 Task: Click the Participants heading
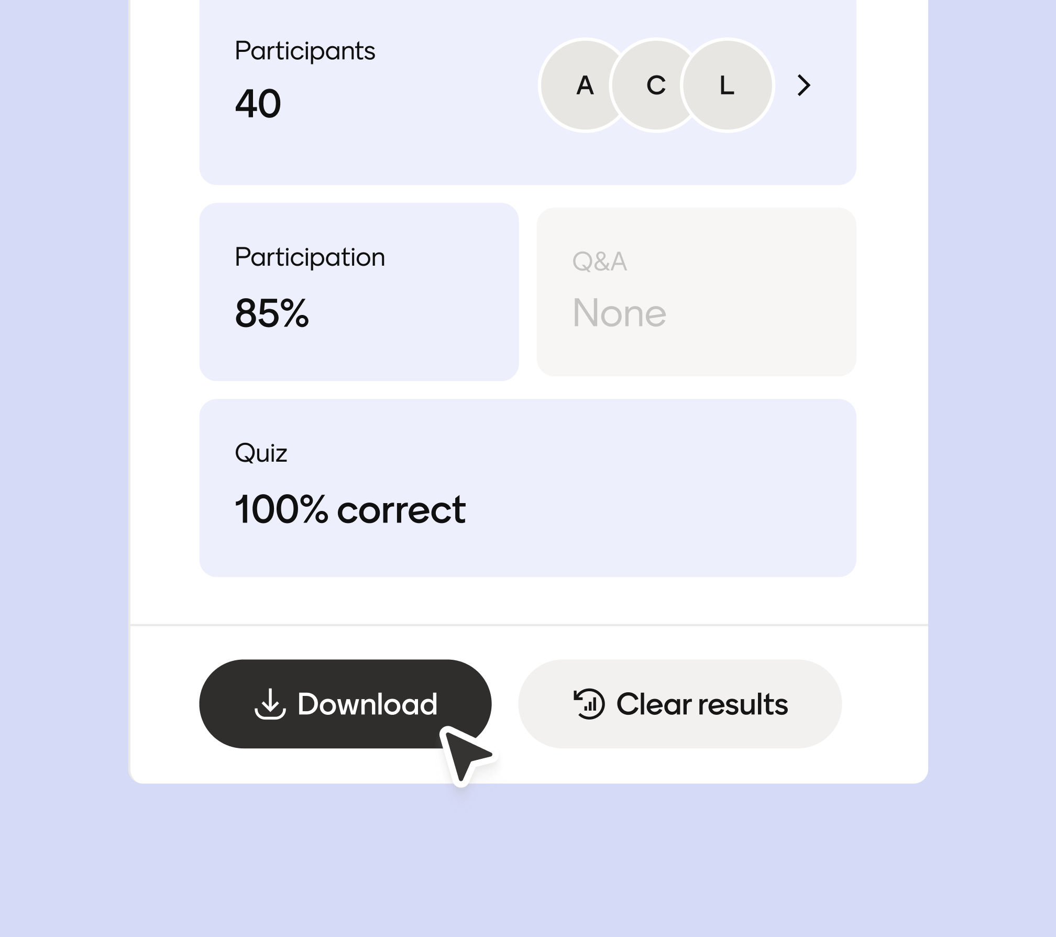(x=305, y=51)
